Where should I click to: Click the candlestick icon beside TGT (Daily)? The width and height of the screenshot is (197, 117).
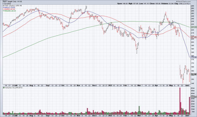pos(4,6)
